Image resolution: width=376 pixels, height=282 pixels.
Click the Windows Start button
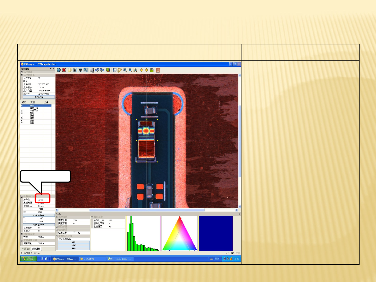(28, 259)
